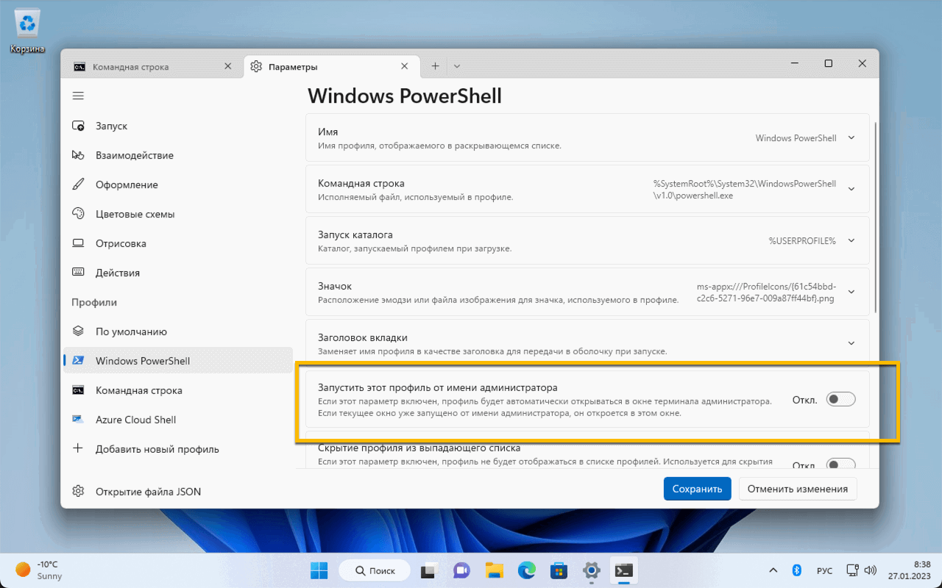Open the Chat app on taskbar
This screenshot has width=942, height=588.
coord(461,570)
